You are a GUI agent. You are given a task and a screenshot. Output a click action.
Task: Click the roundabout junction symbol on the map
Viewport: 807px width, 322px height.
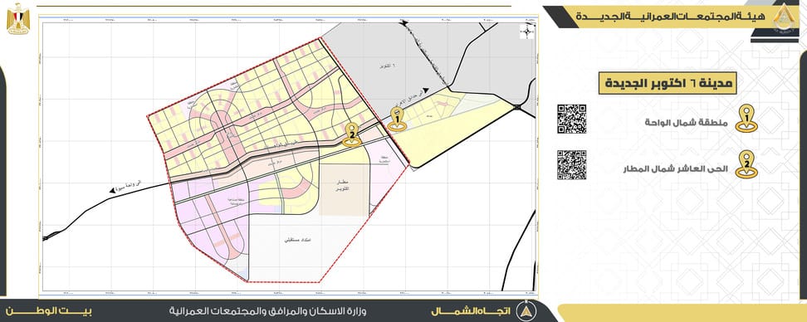pyautogui.click(x=516, y=107)
